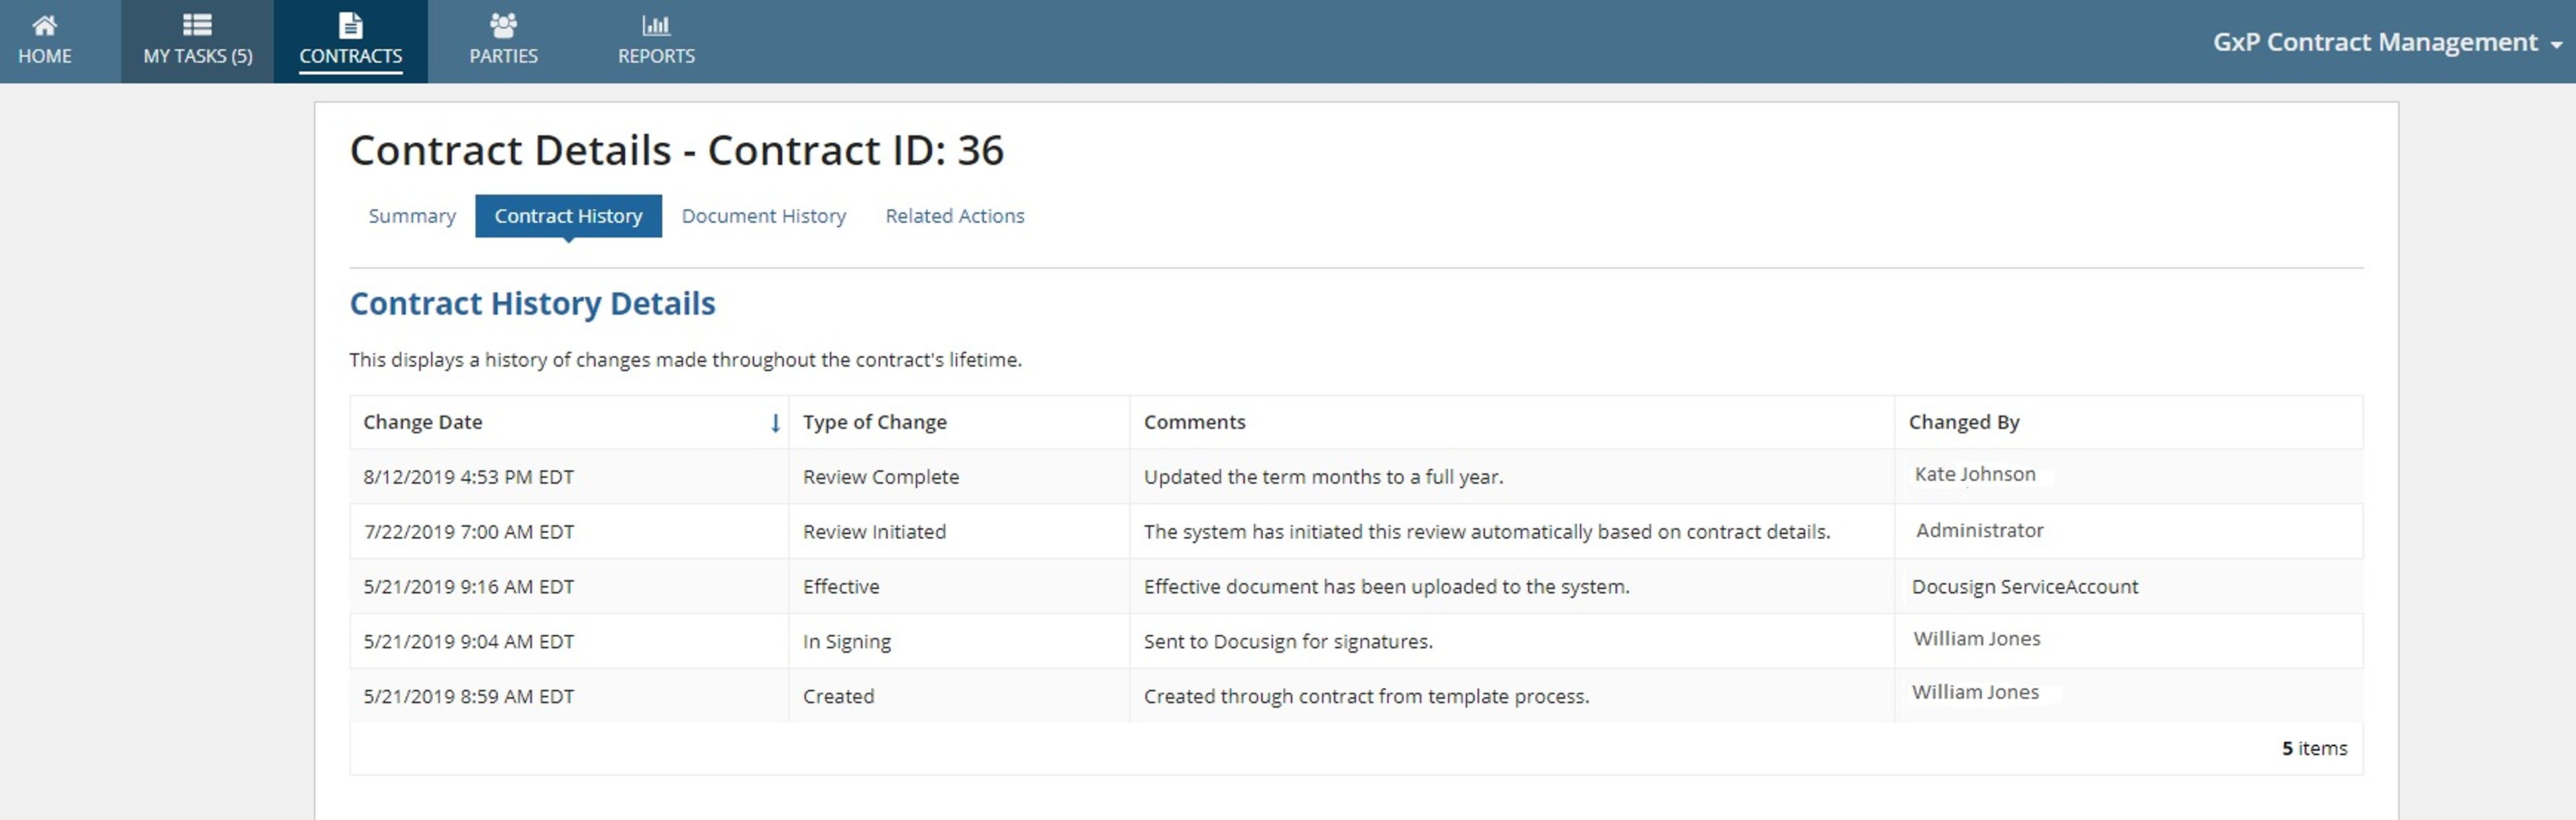Select the CONTRACTS menu label
Screen dimensions: 2576x820
click(x=350, y=56)
